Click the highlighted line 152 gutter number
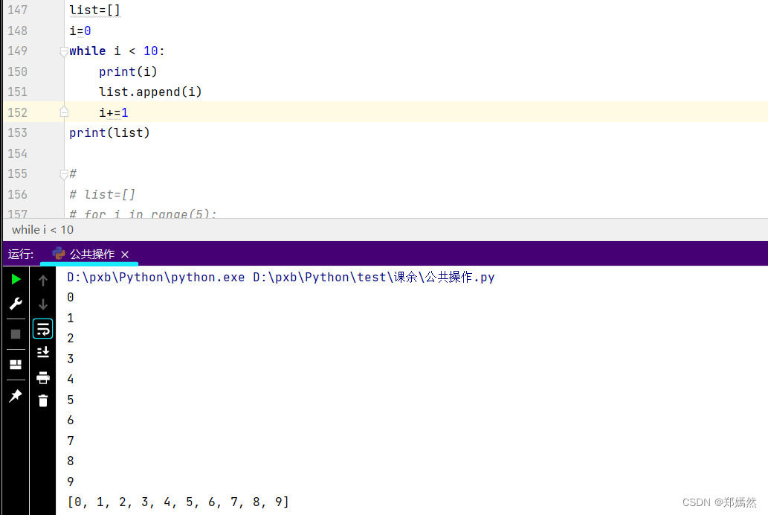The width and height of the screenshot is (768, 515). (16, 112)
